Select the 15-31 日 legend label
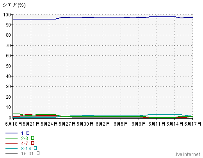This screenshot has width=203, height=158. (x=30, y=153)
